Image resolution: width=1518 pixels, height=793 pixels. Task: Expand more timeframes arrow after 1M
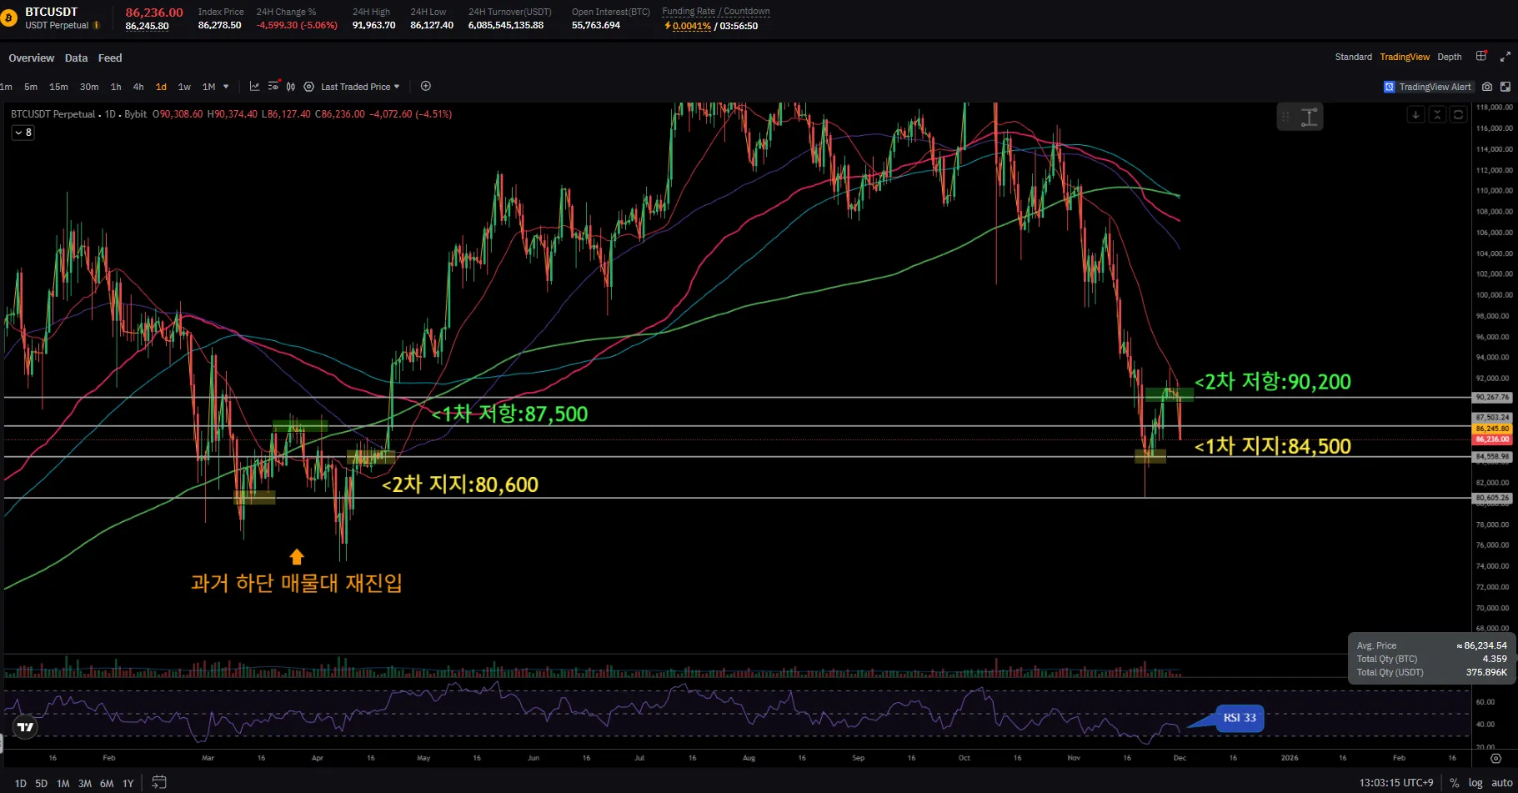226,87
